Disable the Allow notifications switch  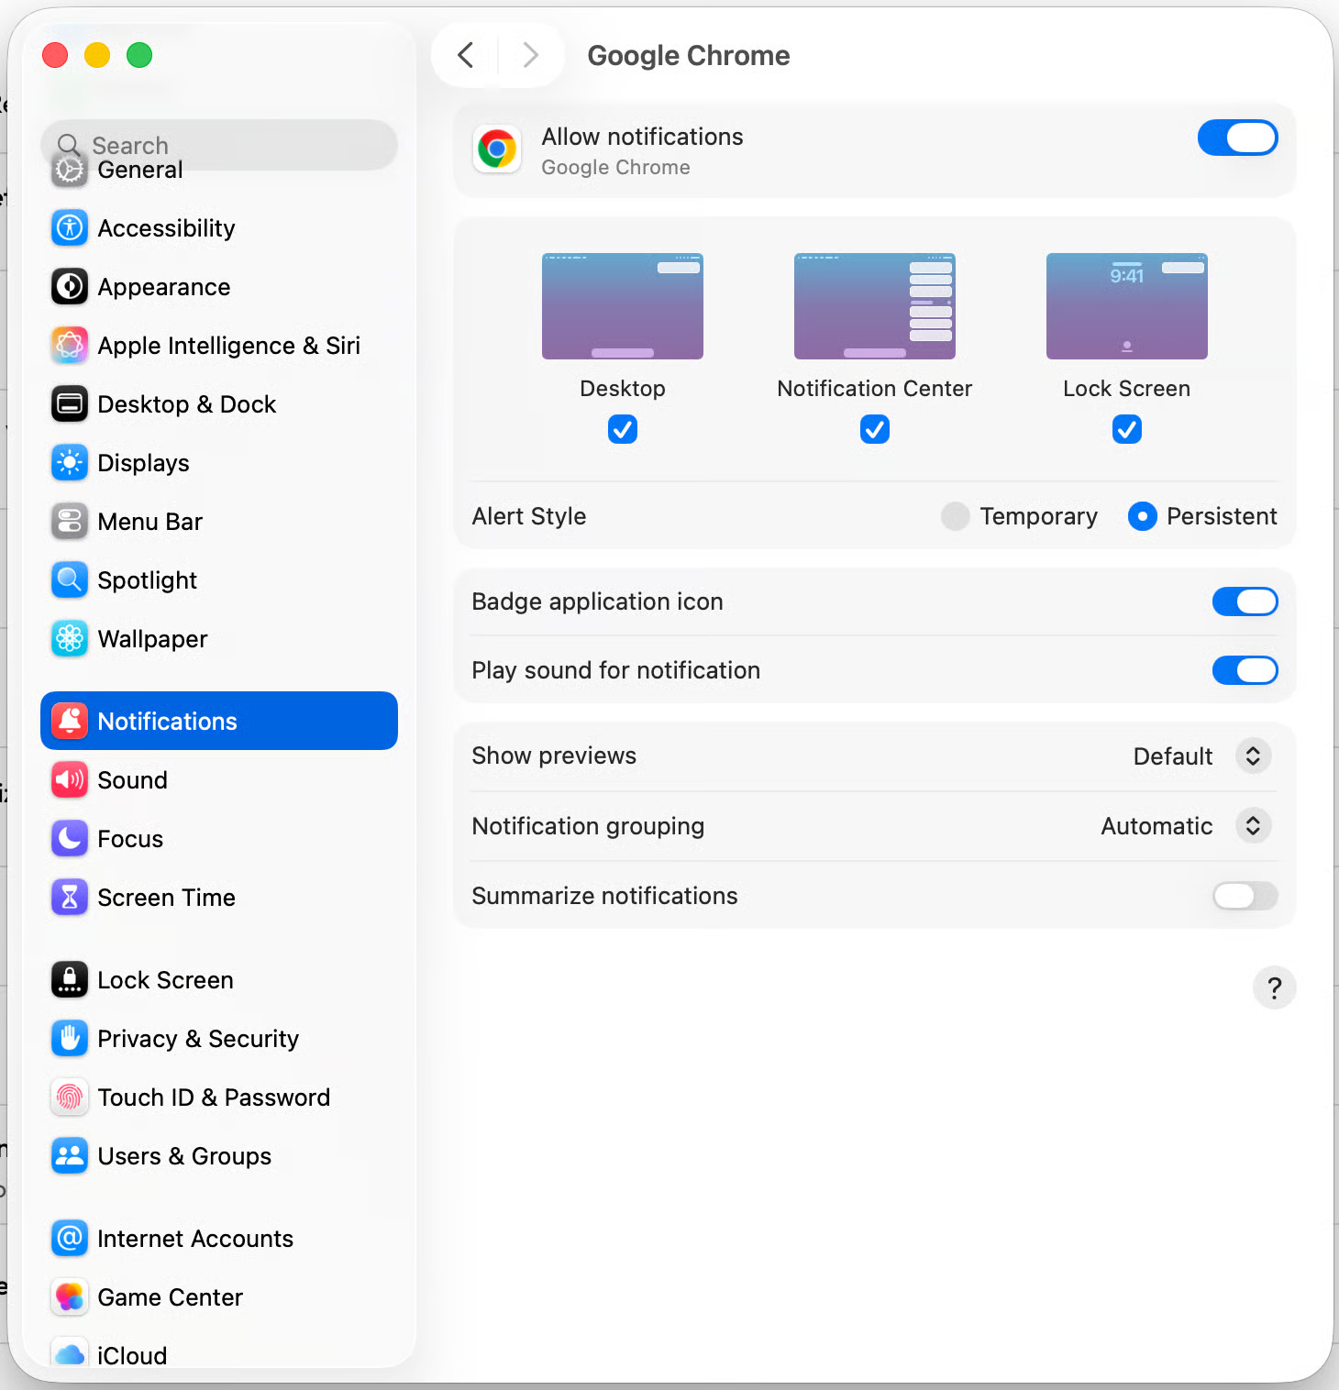click(1237, 138)
